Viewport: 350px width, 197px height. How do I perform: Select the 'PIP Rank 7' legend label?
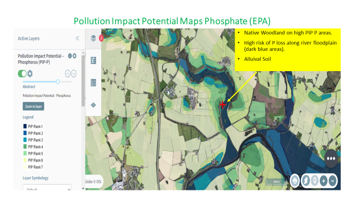[x=35, y=167]
